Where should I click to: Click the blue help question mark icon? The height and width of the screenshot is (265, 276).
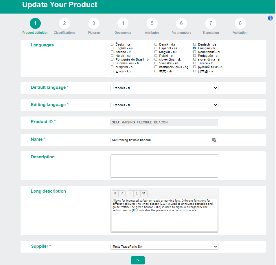tap(270, 18)
